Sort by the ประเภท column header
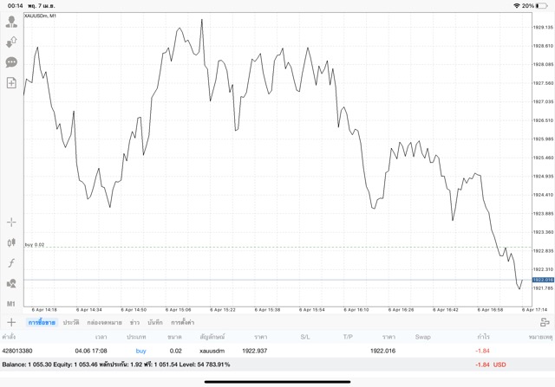The height and width of the screenshot is (387, 555). (x=136, y=337)
